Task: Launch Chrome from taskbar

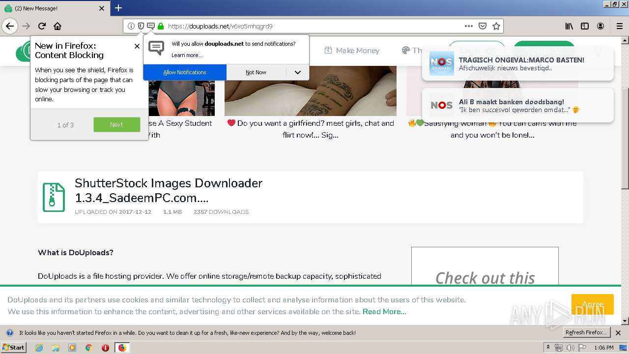Action: (x=89, y=348)
